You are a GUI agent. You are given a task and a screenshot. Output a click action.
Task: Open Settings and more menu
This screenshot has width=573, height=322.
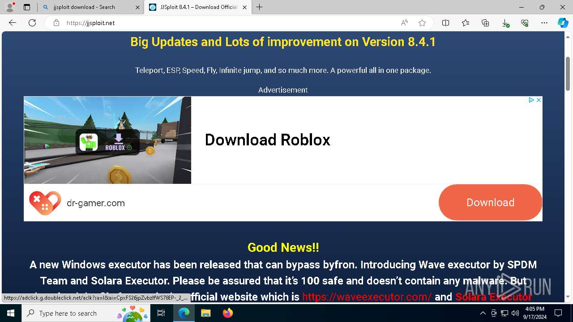tap(544, 23)
